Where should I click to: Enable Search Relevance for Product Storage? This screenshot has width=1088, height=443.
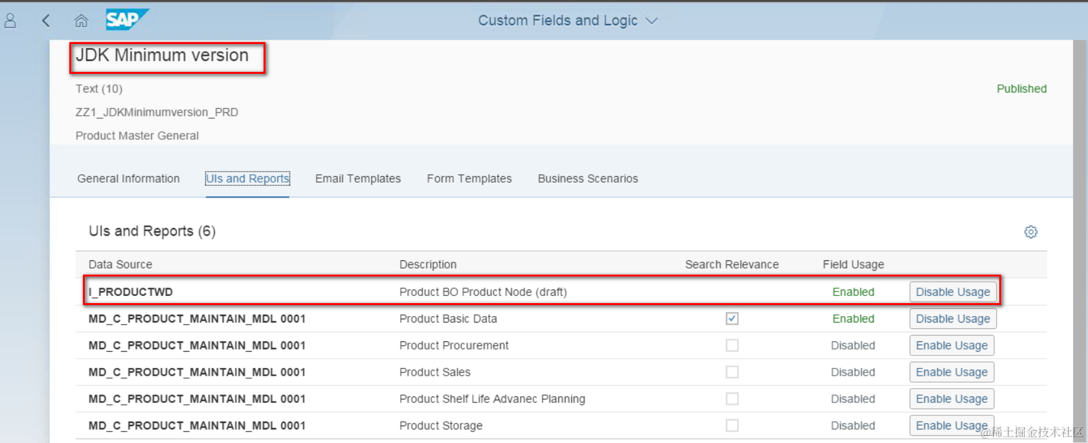coord(732,426)
